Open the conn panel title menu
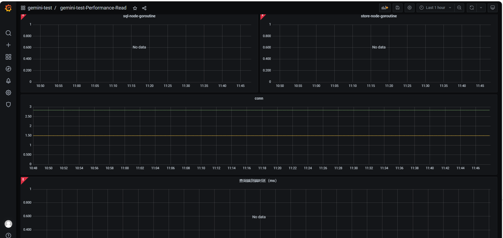The height and width of the screenshot is (238, 503). [259, 98]
